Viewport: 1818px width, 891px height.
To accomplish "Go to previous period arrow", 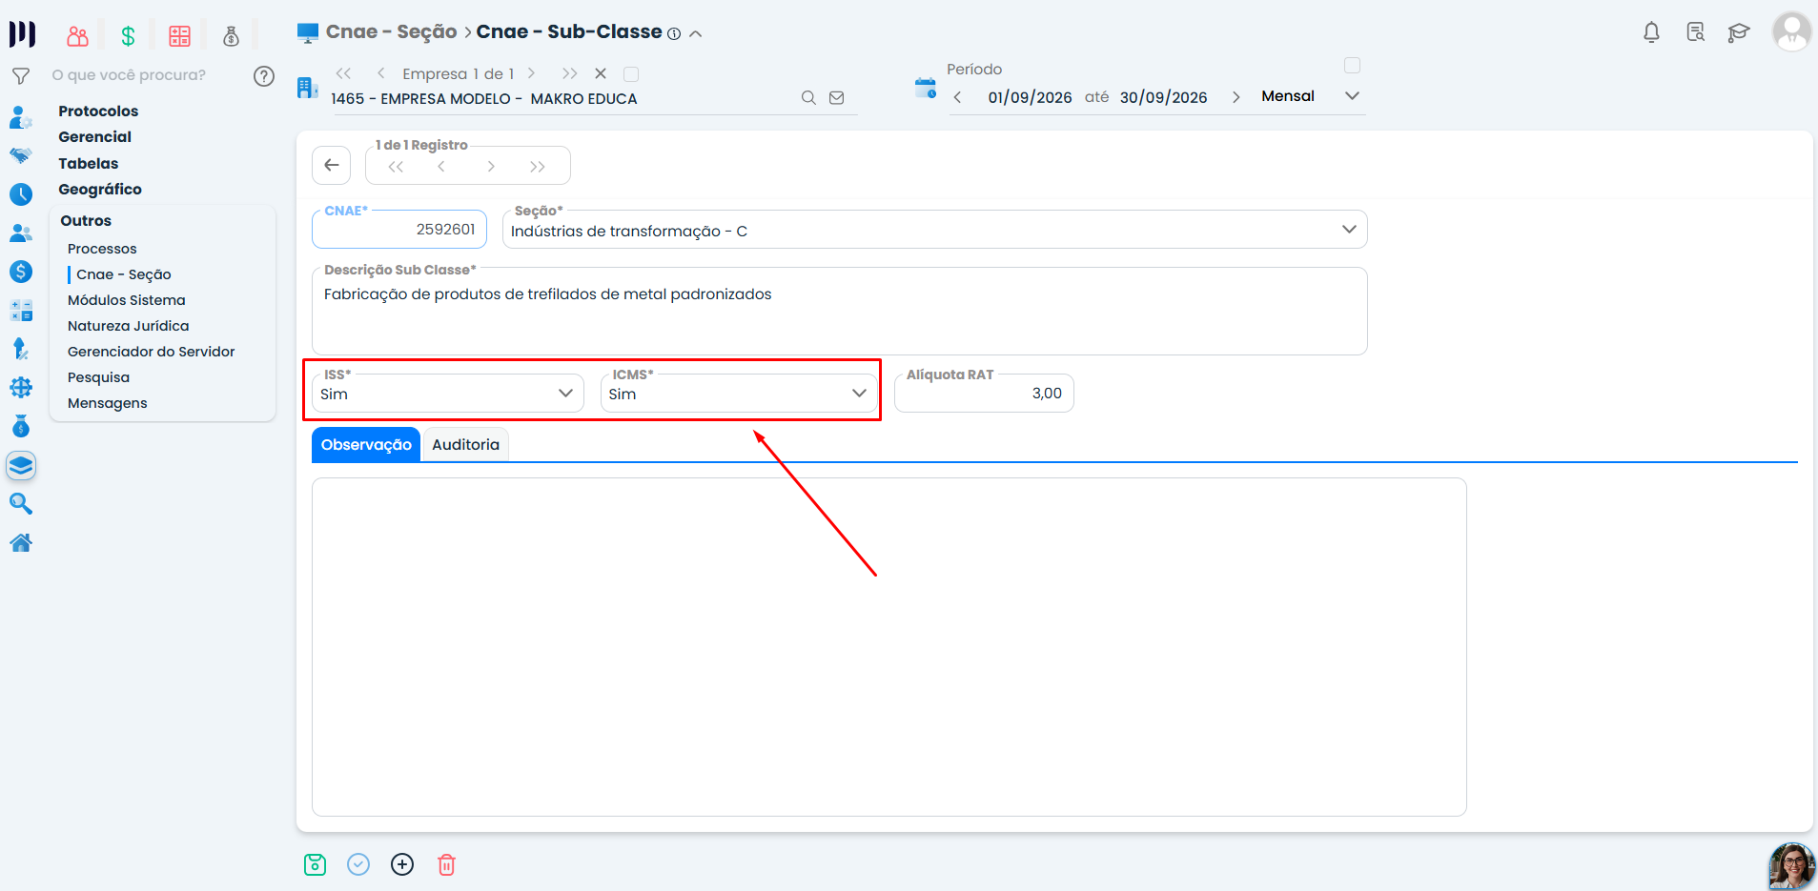I will coord(957,97).
